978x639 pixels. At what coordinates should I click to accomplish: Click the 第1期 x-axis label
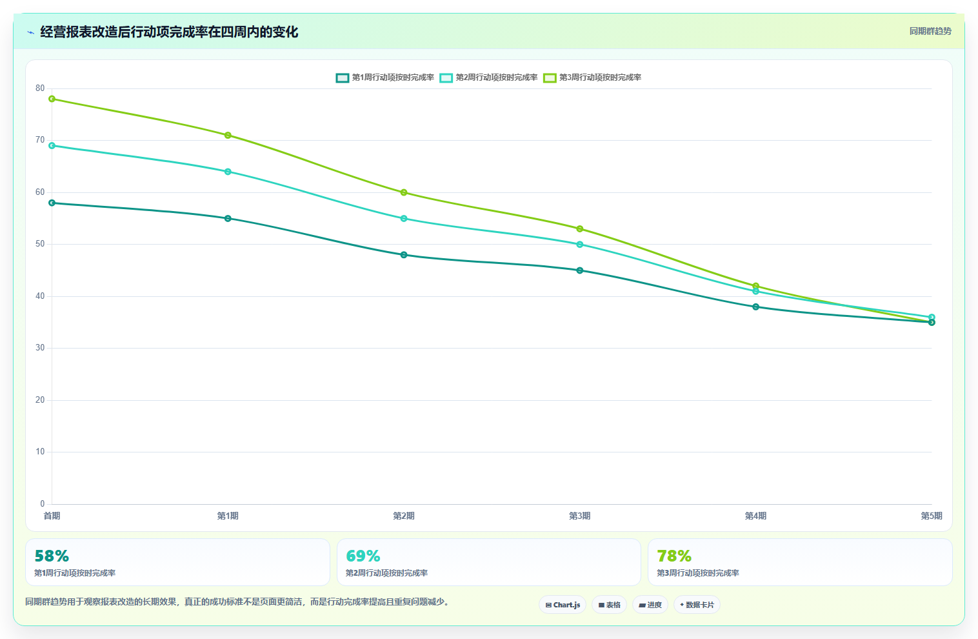(228, 516)
